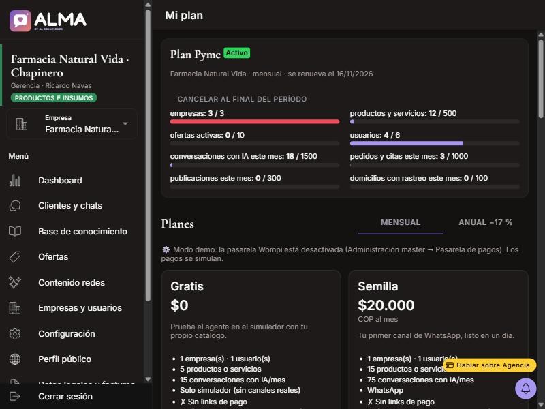
Task: Click the Plan Pyme heading
Action: tap(196, 55)
